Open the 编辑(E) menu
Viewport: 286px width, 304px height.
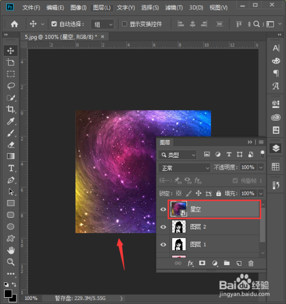pos(55,7)
